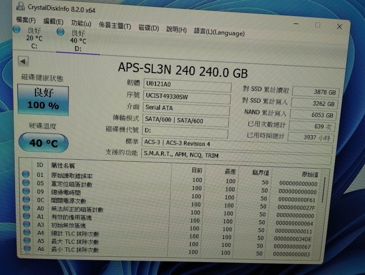Open the 功能(u) menu
365x275 pixels.
coord(81,23)
